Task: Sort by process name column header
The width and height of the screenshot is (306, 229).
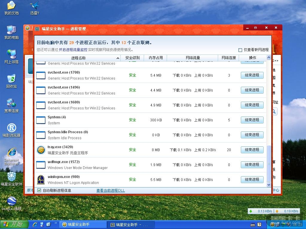Action: (x=78, y=58)
